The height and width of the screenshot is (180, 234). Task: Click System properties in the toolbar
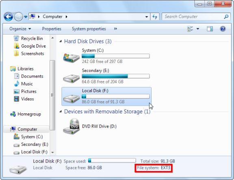coord(89,29)
